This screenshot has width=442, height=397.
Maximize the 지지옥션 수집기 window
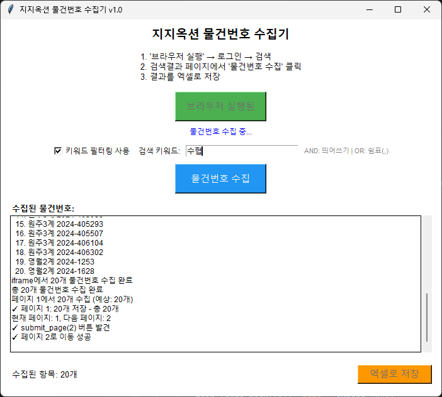coord(398,9)
